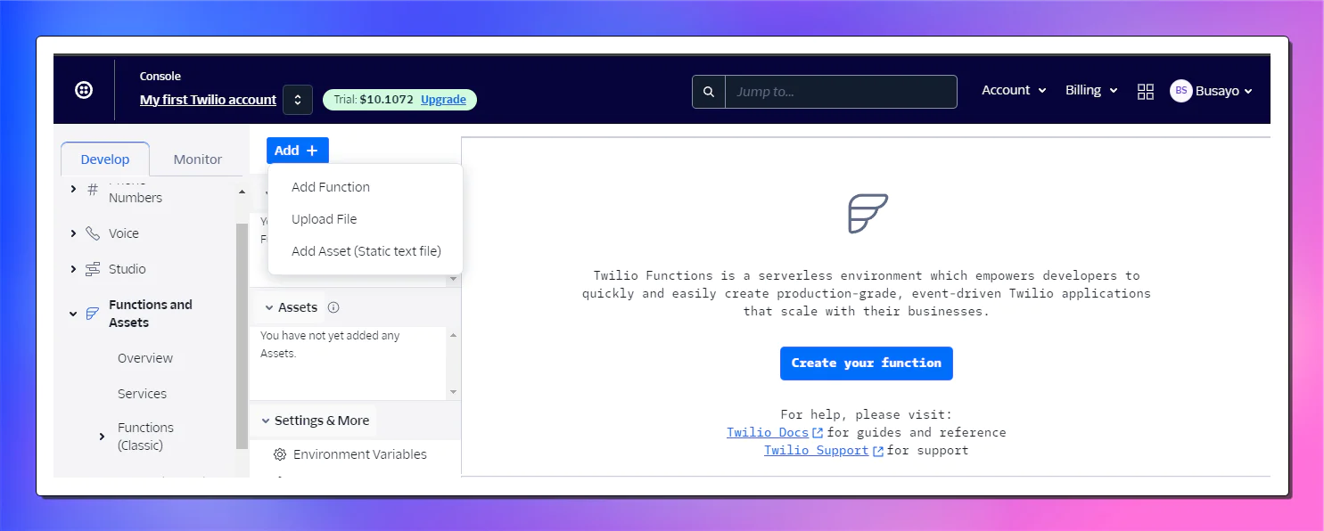Click the Assets info circle icon
This screenshot has width=1324, height=531.
click(x=333, y=307)
